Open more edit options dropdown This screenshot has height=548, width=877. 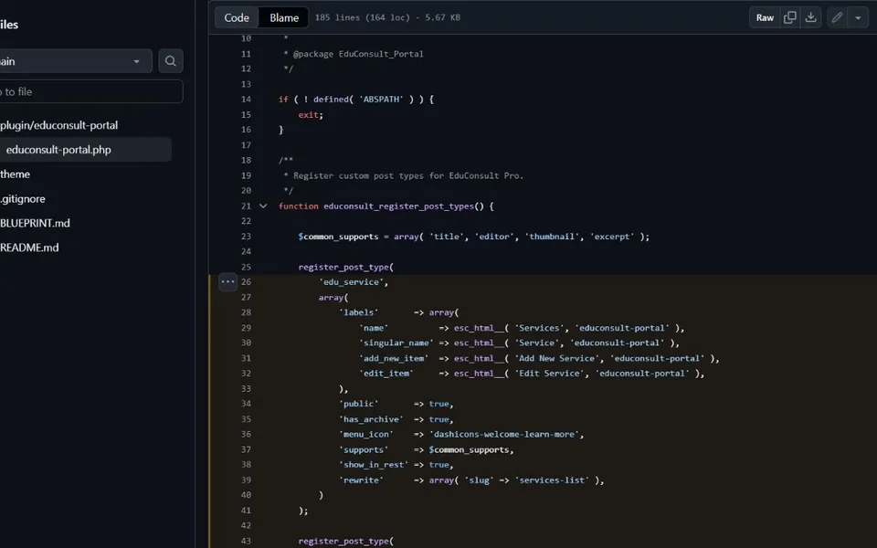pyautogui.click(x=858, y=17)
